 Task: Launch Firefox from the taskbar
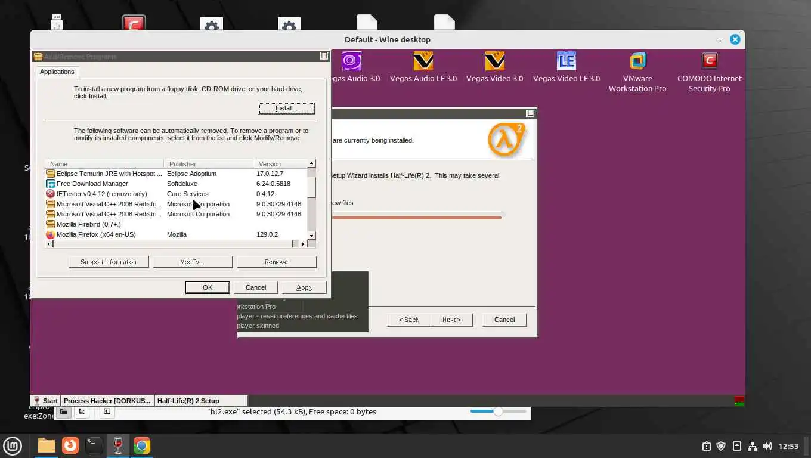click(x=70, y=445)
